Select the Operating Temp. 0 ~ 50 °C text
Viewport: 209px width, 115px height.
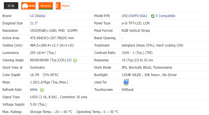(x=97, y=112)
